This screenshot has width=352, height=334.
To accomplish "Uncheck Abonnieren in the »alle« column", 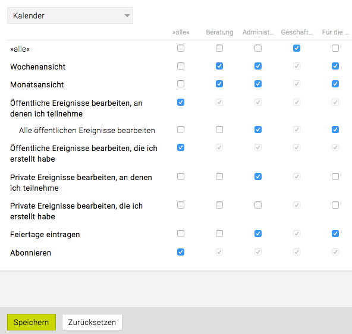I will tap(181, 252).
